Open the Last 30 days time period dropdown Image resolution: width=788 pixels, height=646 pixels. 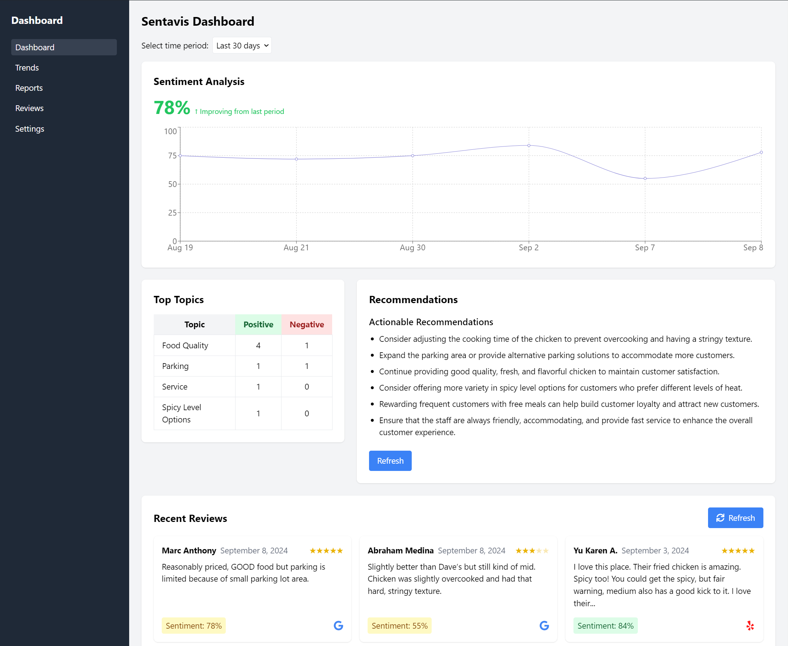[242, 46]
